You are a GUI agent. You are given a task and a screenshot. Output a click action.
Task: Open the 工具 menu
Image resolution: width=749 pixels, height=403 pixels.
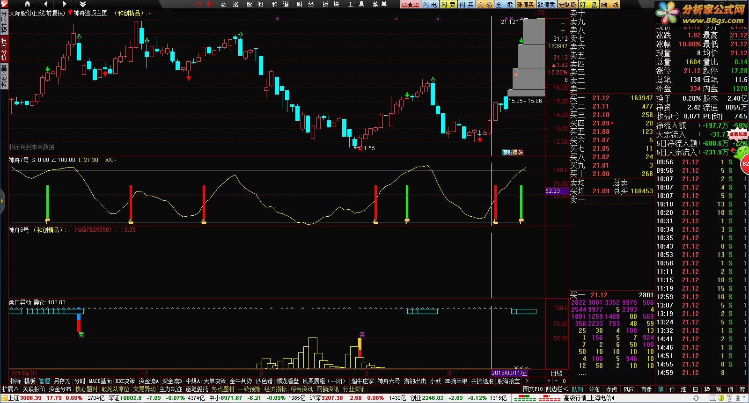[356, 4]
